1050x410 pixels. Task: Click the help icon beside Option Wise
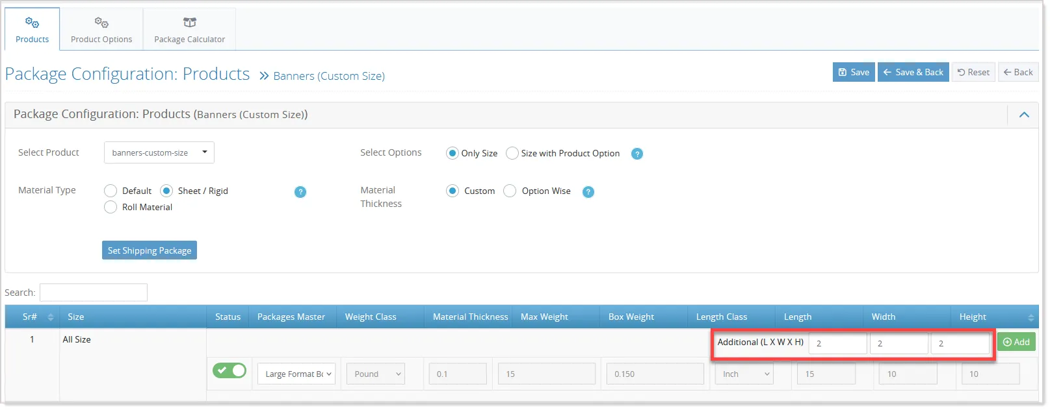coord(588,191)
